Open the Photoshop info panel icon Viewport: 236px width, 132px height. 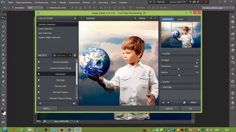point(233,22)
